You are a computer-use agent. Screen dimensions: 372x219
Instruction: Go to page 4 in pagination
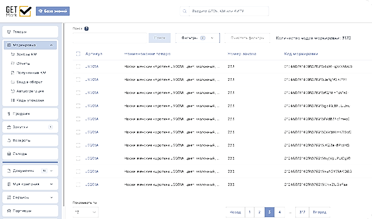[280, 212]
